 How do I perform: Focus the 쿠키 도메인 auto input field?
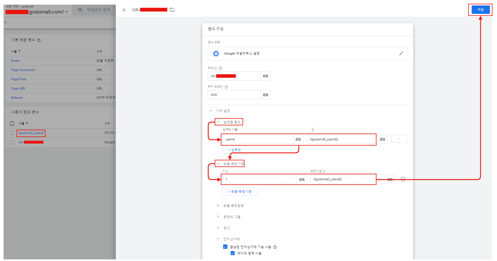(234, 94)
